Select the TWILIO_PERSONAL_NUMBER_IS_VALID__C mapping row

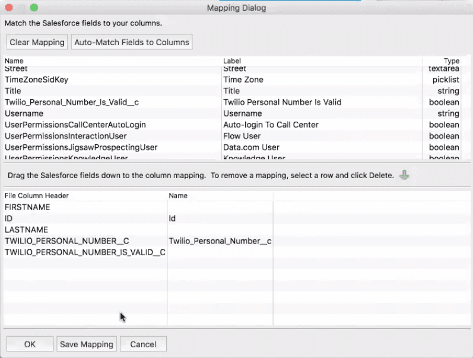click(x=85, y=252)
